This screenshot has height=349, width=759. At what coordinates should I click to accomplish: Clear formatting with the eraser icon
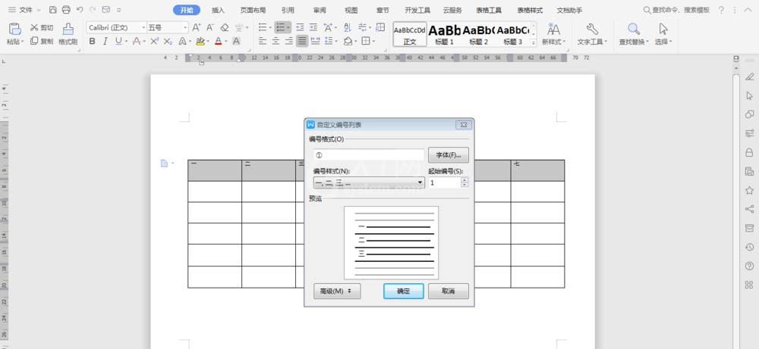pos(224,27)
